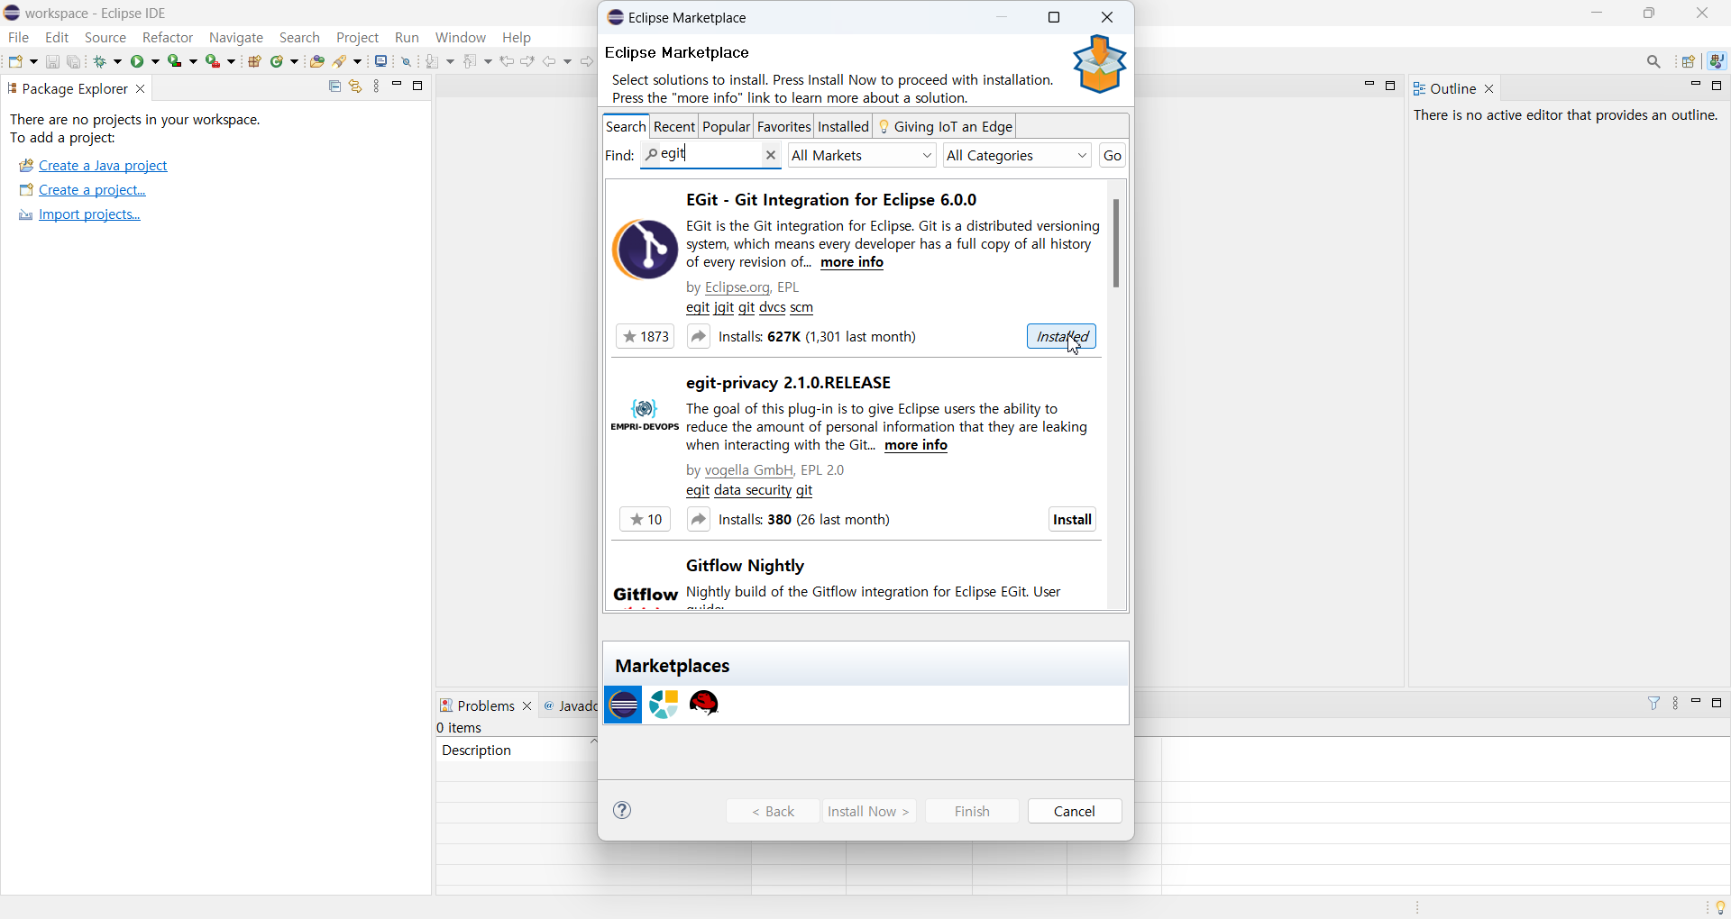Click the tip of the day lightbulb
The width and height of the screenshot is (1731, 919).
tap(1720, 906)
